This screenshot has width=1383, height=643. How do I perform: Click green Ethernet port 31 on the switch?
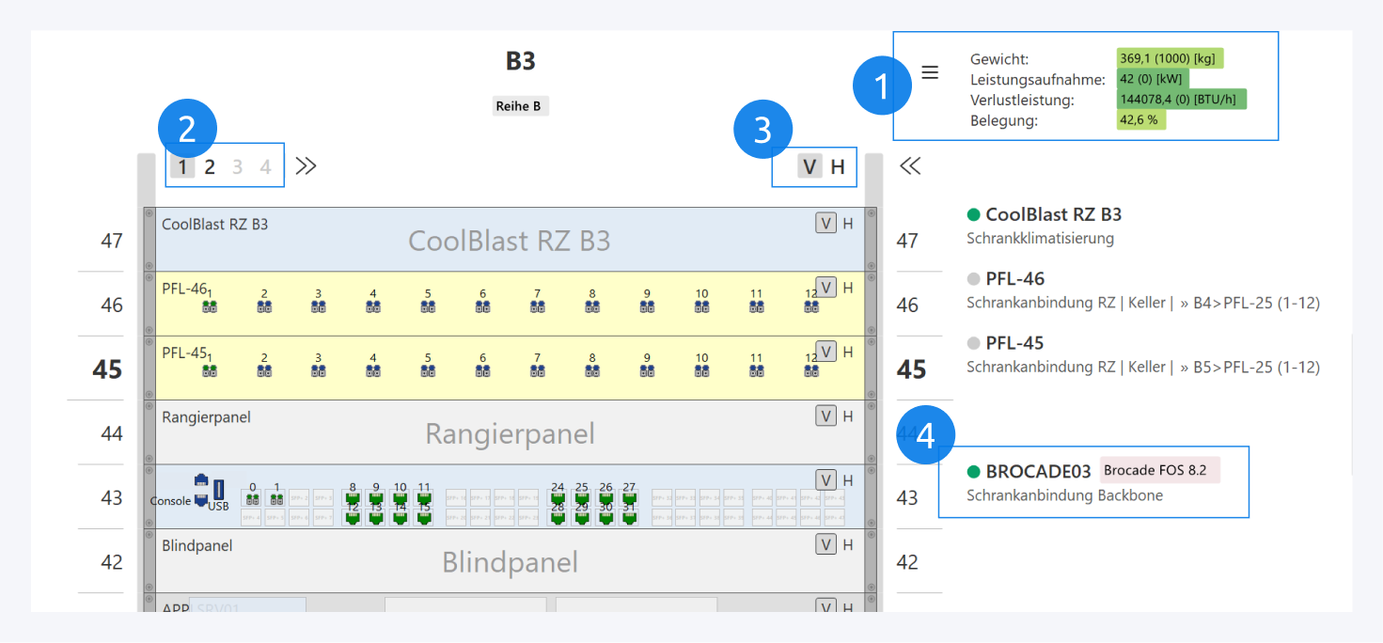pyautogui.click(x=629, y=517)
